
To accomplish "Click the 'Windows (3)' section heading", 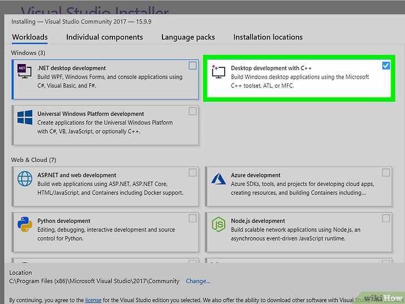I will pyautogui.click(x=28, y=53).
